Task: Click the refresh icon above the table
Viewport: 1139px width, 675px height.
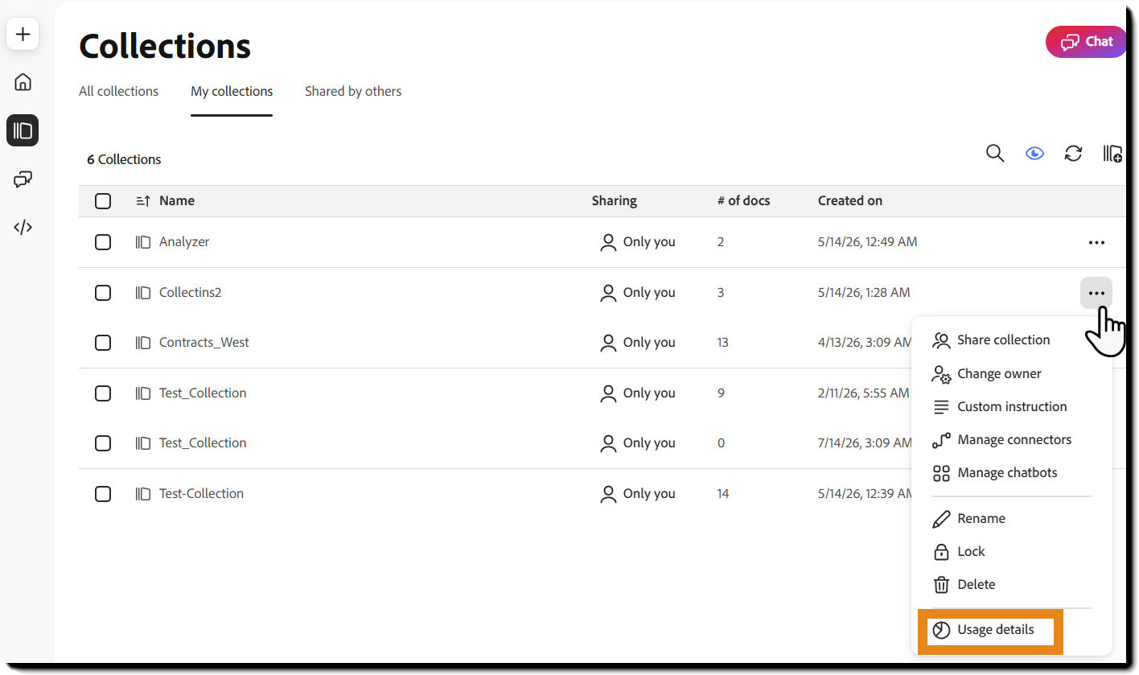Action: click(1073, 153)
